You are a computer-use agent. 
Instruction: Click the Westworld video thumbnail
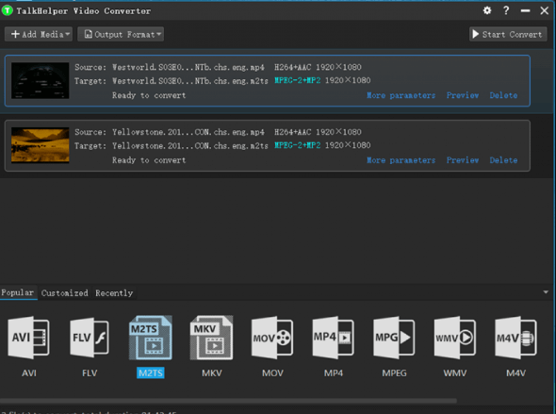pyautogui.click(x=41, y=80)
